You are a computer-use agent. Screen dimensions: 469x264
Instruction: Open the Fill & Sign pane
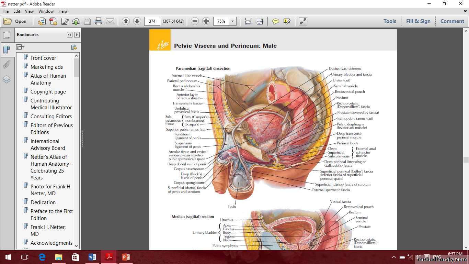tap(418, 21)
